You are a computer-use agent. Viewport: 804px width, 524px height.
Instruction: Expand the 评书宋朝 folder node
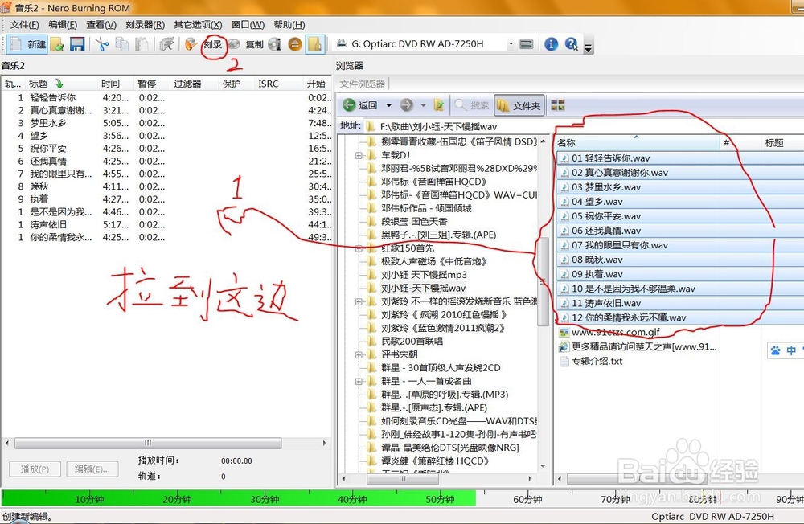(359, 354)
